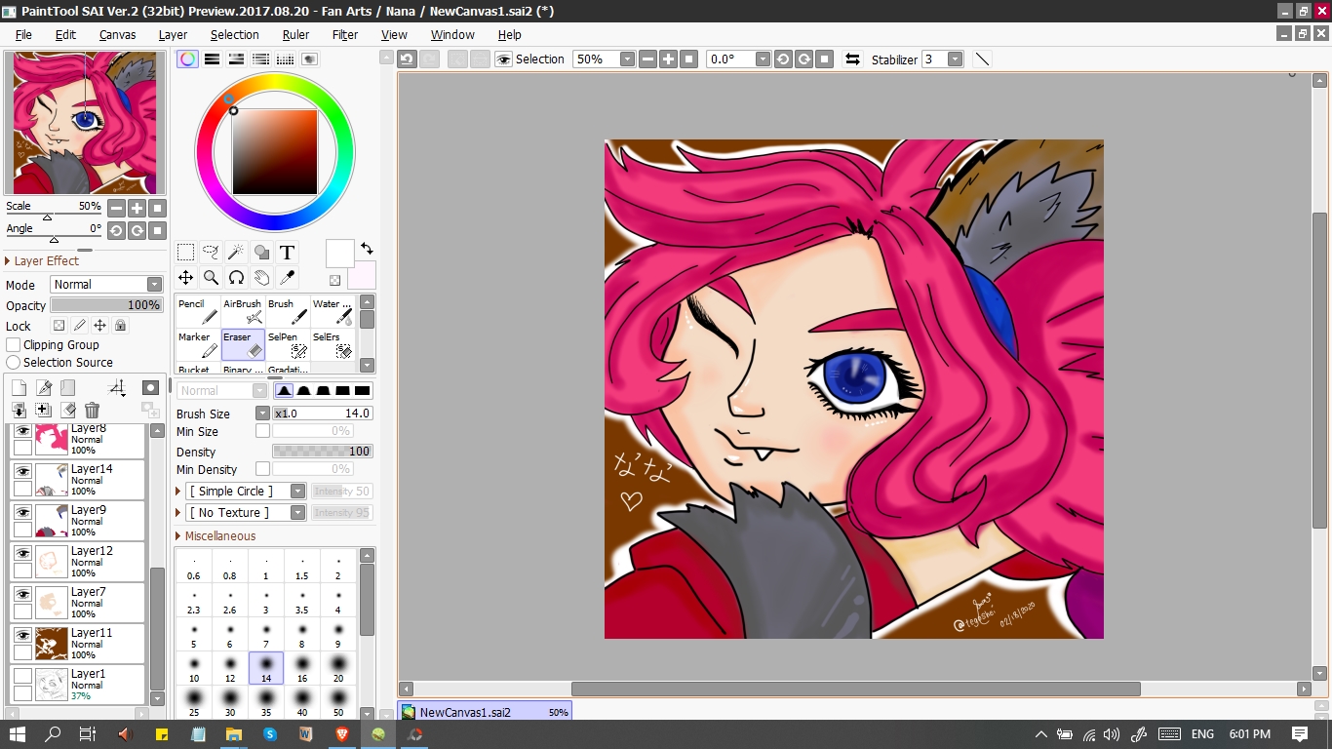The width and height of the screenshot is (1332, 749).
Task: Toggle the Min Density checkbox
Action: coord(262,469)
